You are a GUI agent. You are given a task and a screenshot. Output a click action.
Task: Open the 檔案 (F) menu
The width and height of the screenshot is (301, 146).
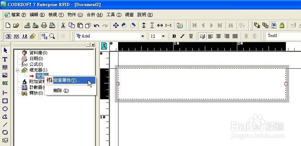pyautogui.click(x=19, y=15)
